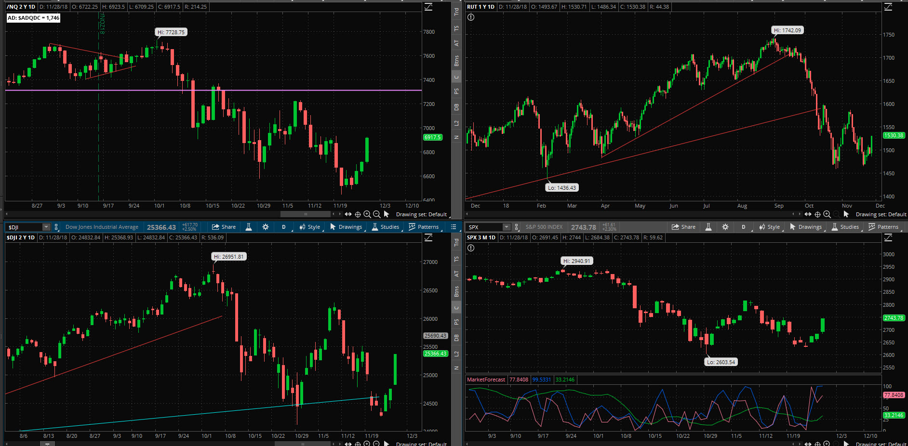Select pointer drawing tool on /NQ chart
This screenshot has width=908, height=446.
(387, 214)
